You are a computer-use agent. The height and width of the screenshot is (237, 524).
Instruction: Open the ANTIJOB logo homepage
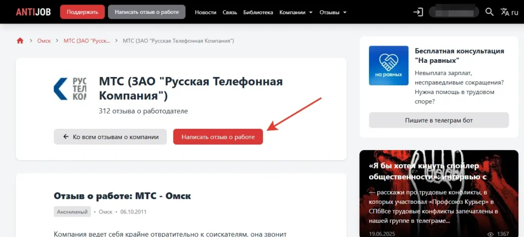(x=33, y=12)
